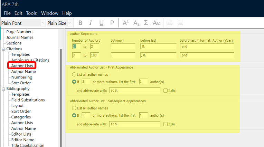Open Templates under Bibliography

coord(20,94)
